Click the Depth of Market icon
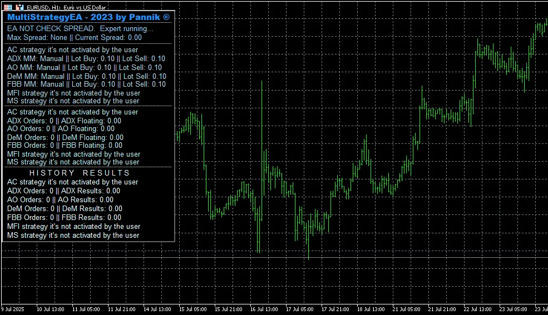The image size is (548, 315). (x=20, y=7)
